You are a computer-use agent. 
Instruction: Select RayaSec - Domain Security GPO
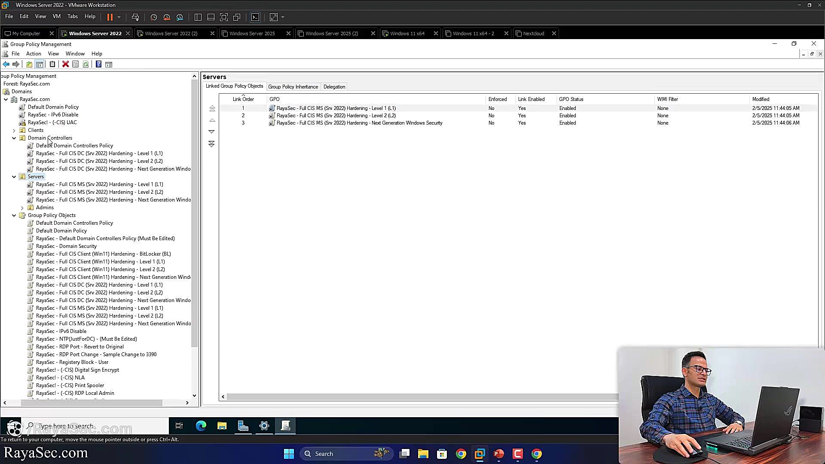click(66, 246)
